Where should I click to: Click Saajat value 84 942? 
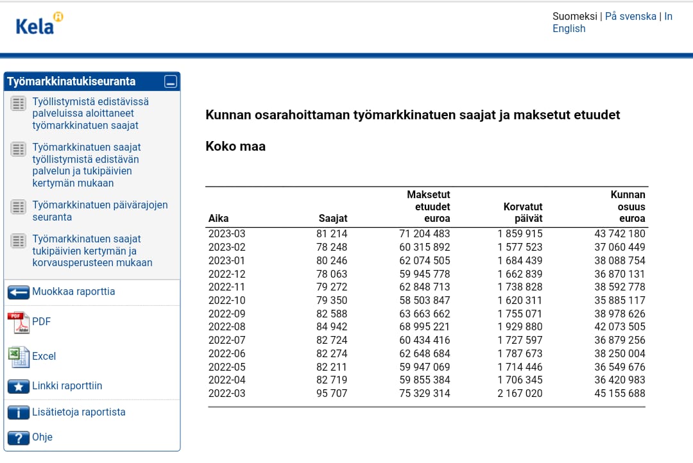tap(332, 327)
